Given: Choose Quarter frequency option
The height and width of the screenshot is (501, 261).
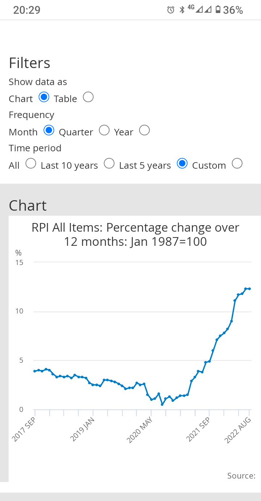Looking at the screenshot, I should [x=104, y=130].
